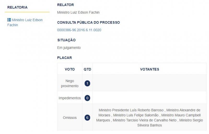
Task: Click the CONSULTA PÚBLICA DO PROCESSO heading
Action: click(89, 22)
